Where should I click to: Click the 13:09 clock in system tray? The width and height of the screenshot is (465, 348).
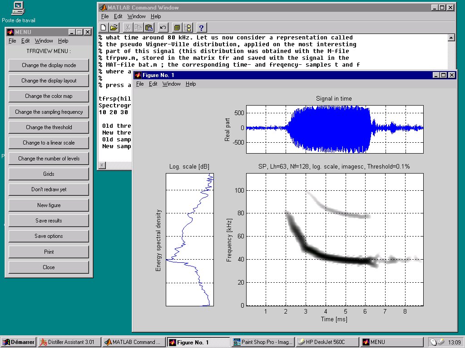coord(454,343)
